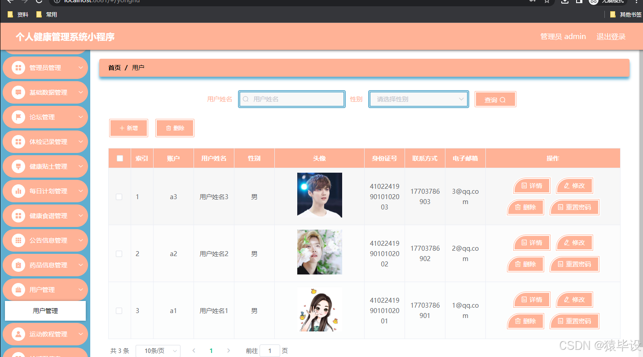Click 首页 in the breadcrumb
The width and height of the screenshot is (643, 357).
point(115,68)
